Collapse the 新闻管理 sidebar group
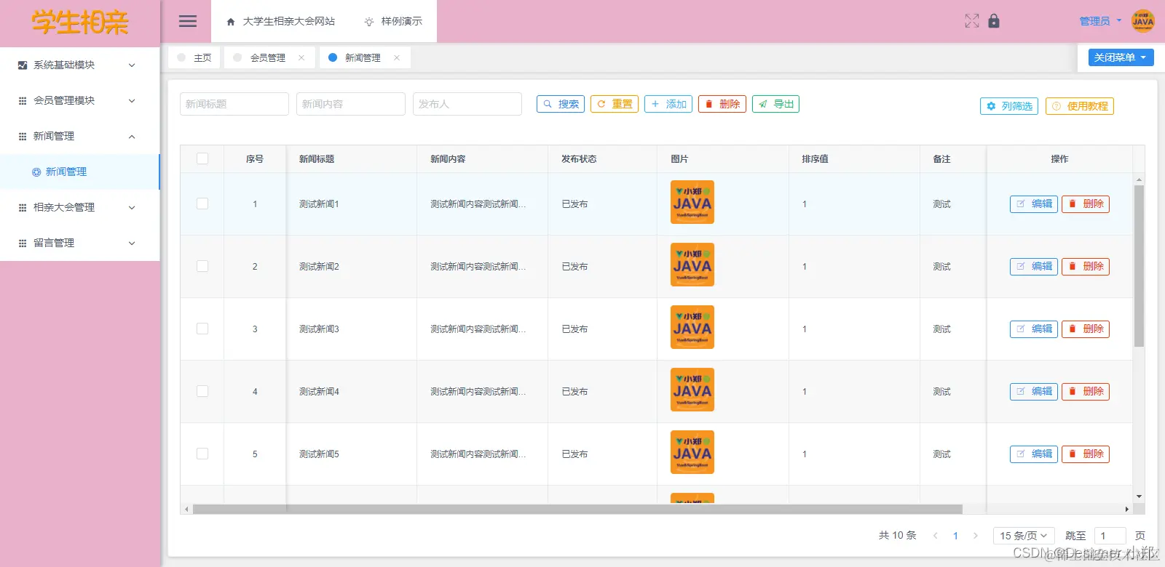The height and width of the screenshot is (567, 1165). [x=79, y=136]
